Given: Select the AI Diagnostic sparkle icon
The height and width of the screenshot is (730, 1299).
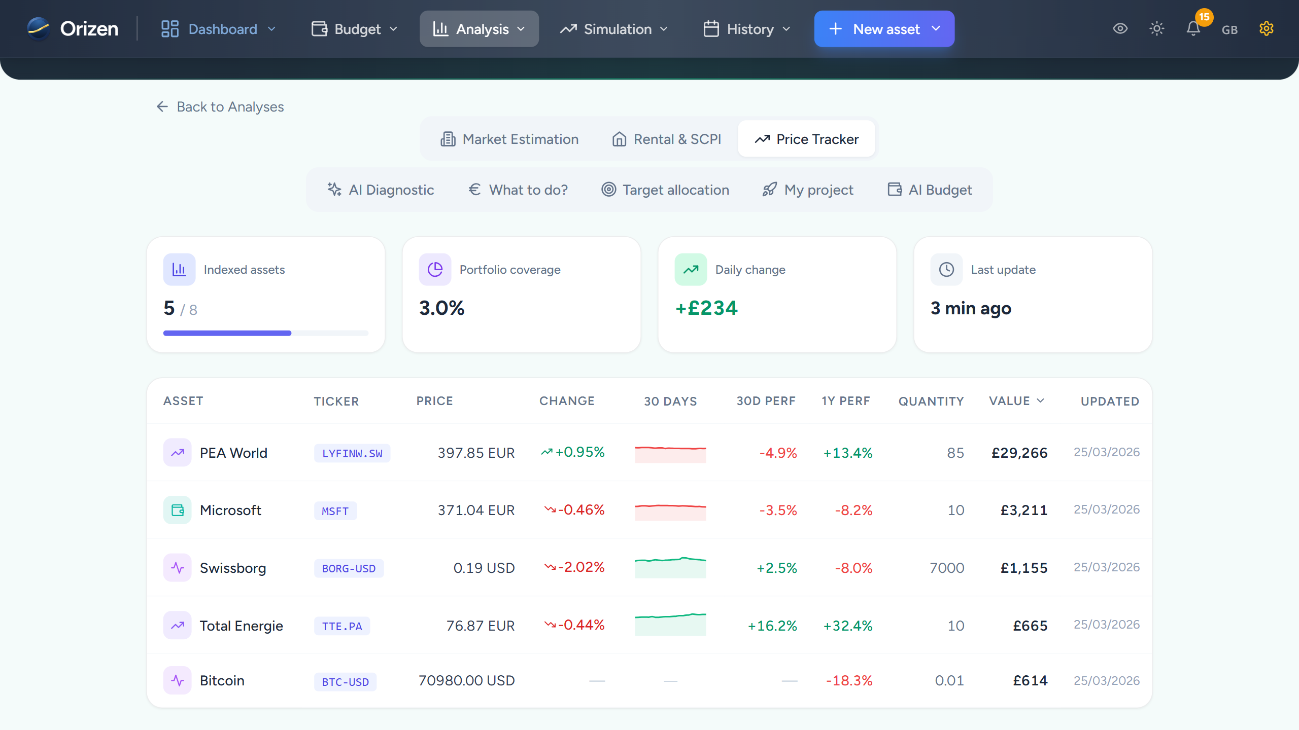Looking at the screenshot, I should coord(334,189).
